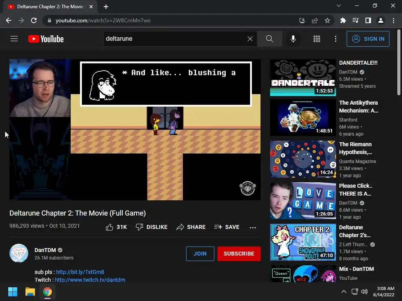Open network tray icon
402x301 pixels.
tap(355, 292)
